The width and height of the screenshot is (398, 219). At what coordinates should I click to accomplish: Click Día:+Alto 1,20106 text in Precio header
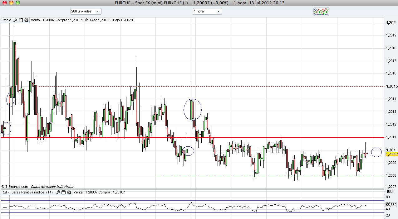(x=97, y=20)
